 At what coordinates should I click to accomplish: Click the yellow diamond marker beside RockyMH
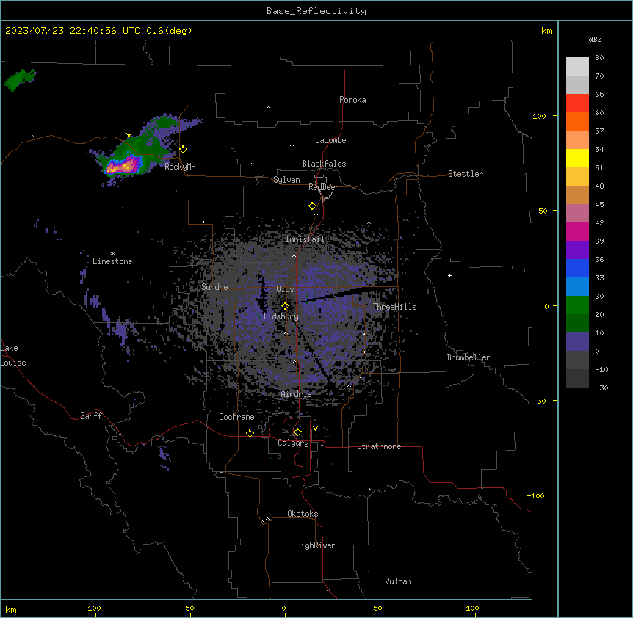pos(183,150)
